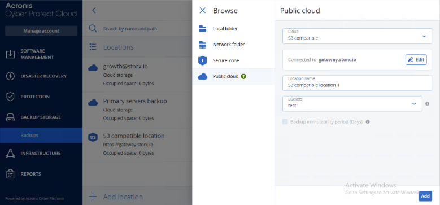
Task: Click cloud icon next to Primary servers backup
Action: point(93,103)
